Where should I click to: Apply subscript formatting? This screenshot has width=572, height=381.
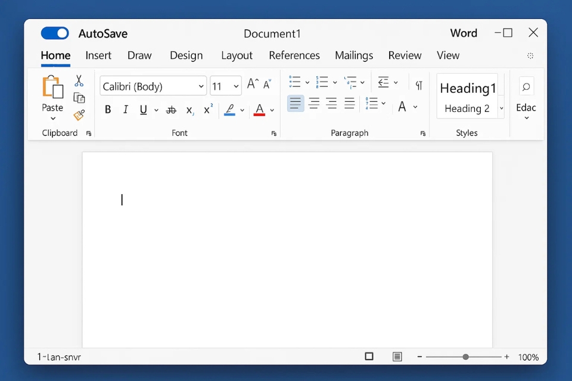click(x=189, y=110)
